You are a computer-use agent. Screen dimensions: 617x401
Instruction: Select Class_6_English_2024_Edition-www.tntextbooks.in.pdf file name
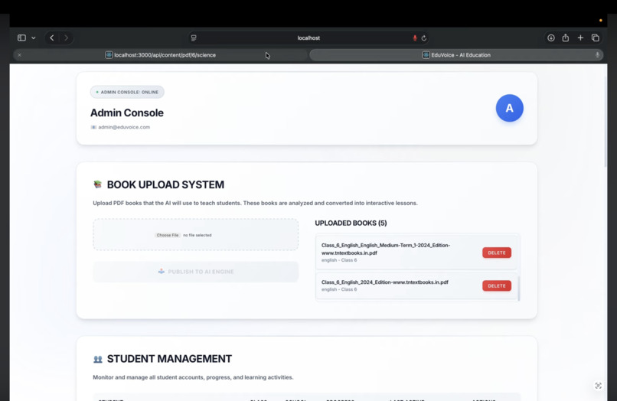coord(385,282)
